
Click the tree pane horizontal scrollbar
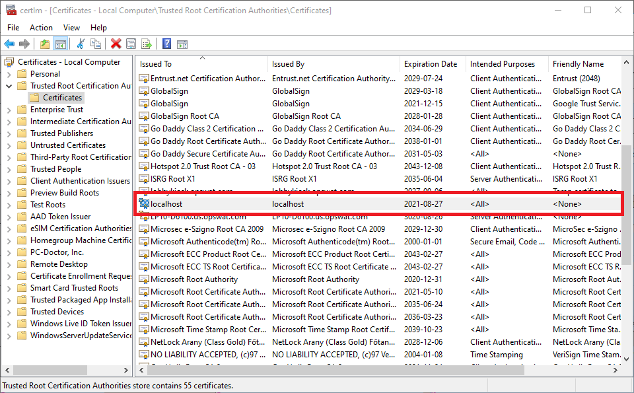pos(50,370)
